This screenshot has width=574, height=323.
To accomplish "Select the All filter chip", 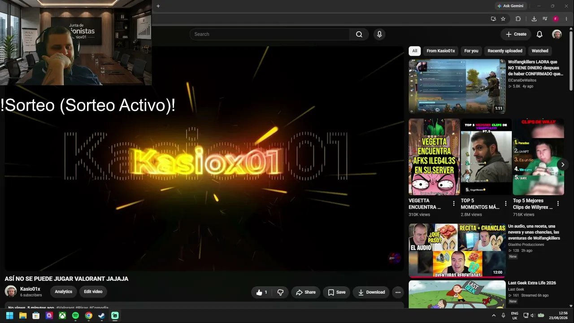I will (x=415, y=51).
